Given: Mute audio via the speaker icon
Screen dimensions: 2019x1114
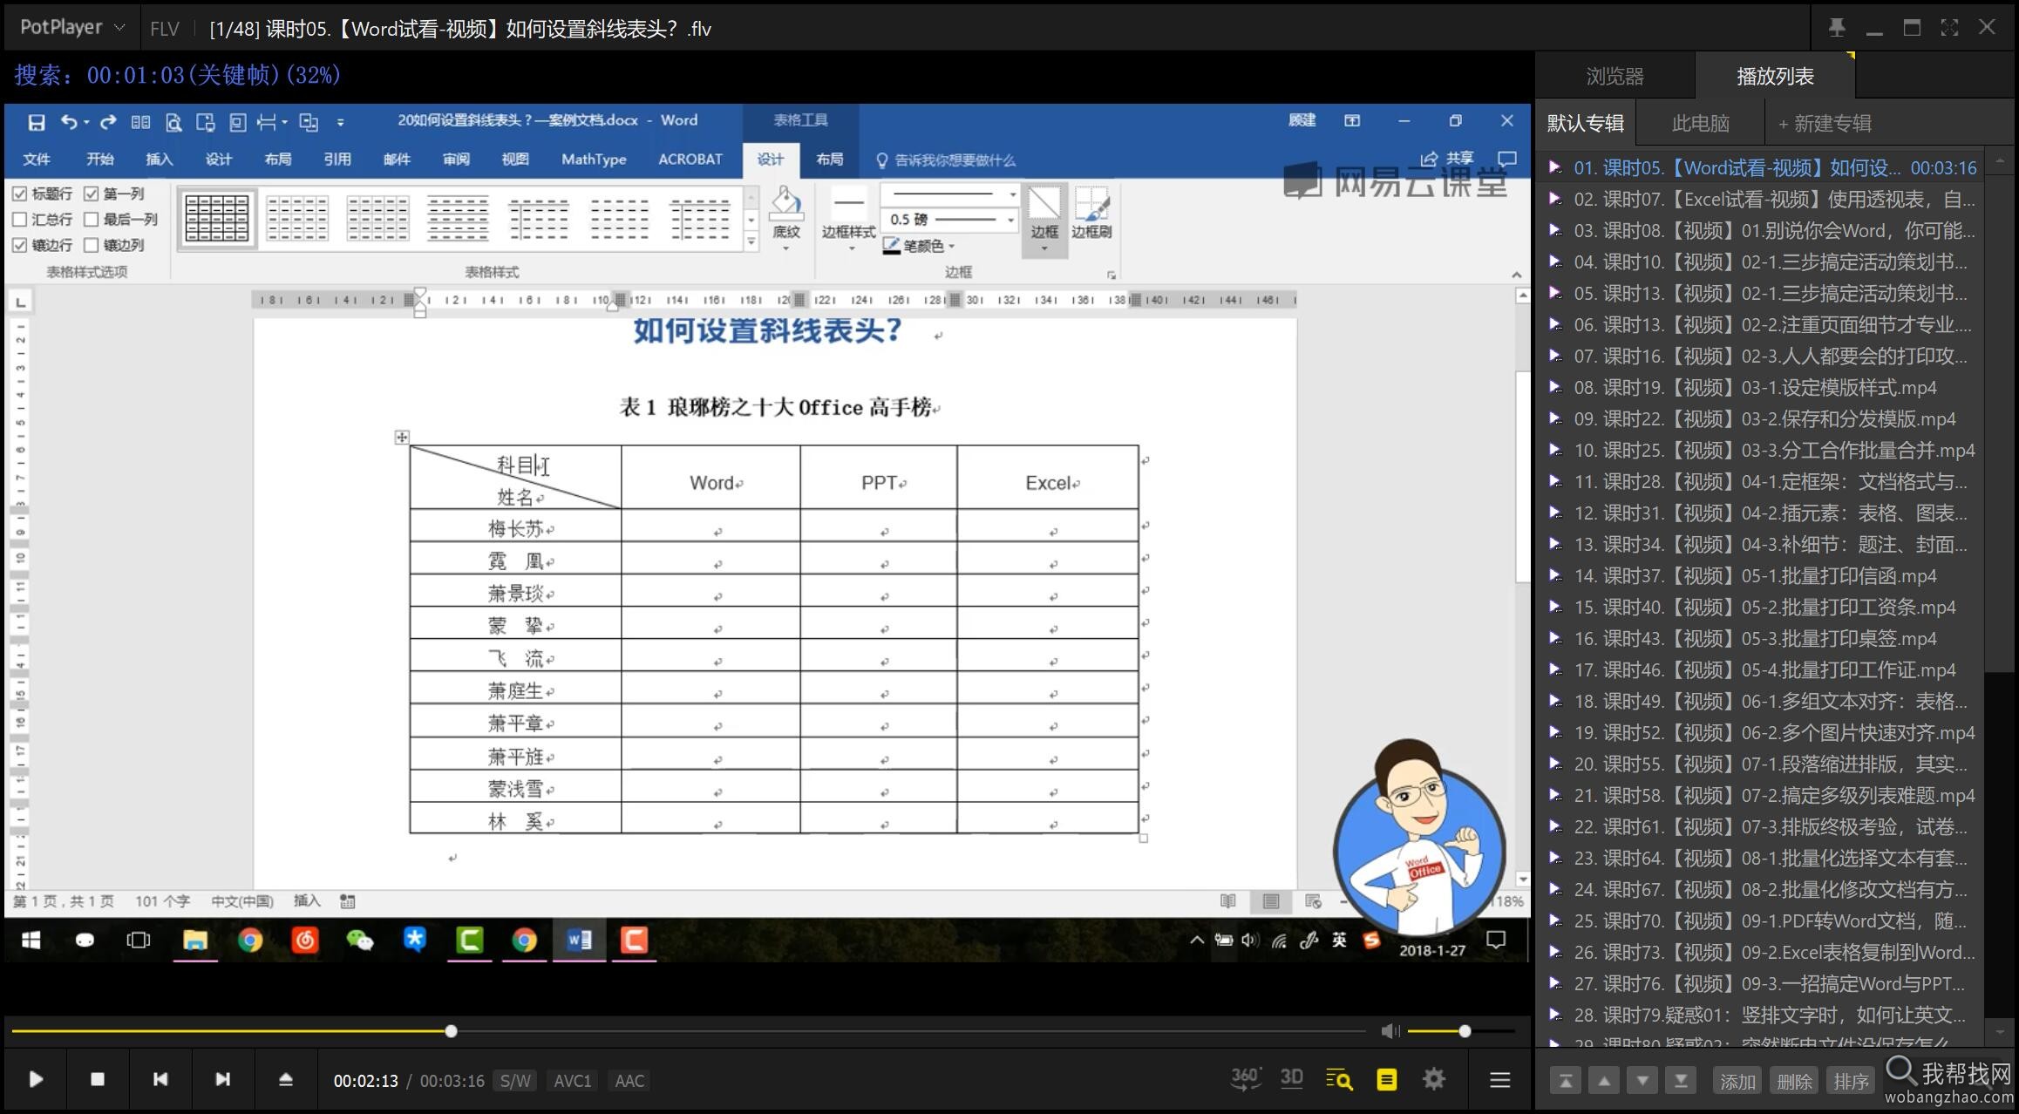Looking at the screenshot, I should tap(1390, 1031).
